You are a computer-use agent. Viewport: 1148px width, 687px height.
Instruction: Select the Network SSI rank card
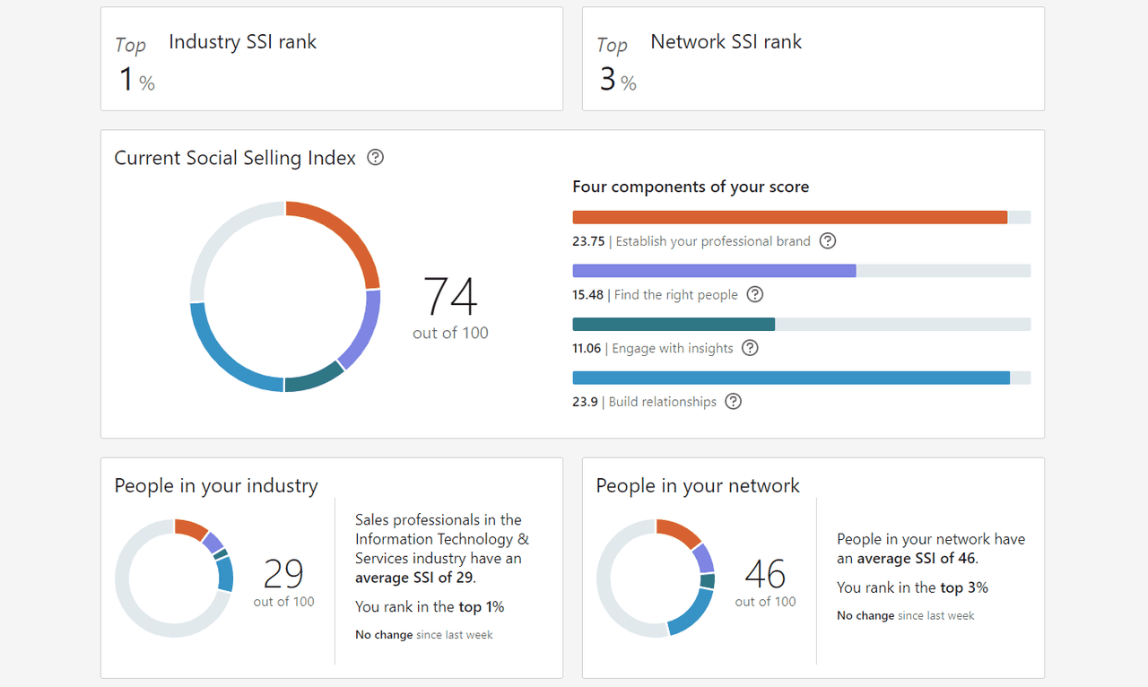813,58
